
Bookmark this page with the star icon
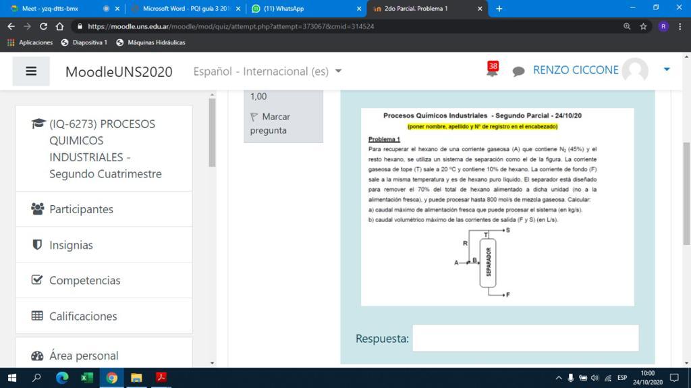644,26
